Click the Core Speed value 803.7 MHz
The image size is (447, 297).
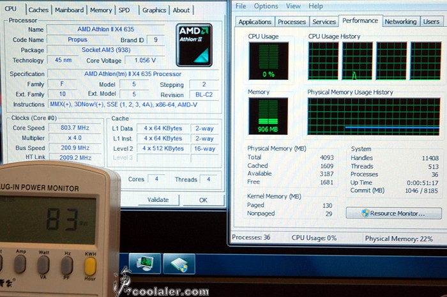(75, 128)
